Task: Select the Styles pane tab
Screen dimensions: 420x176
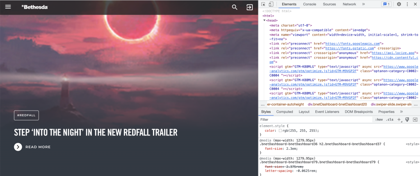Action: 266,112
